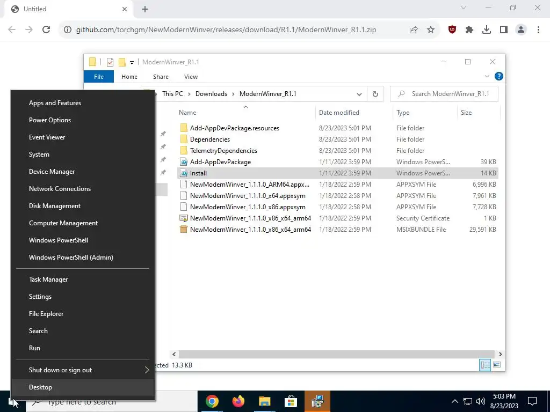Open Chrome profile avatar

(521, 30)
